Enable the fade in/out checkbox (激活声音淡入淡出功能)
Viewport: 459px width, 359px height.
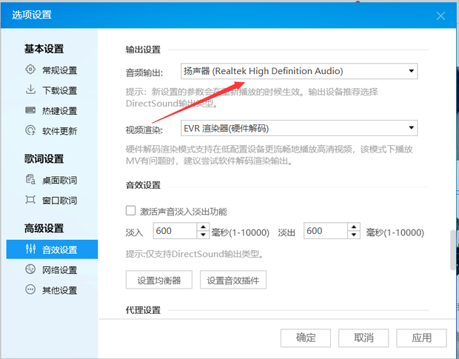point(131,210)
